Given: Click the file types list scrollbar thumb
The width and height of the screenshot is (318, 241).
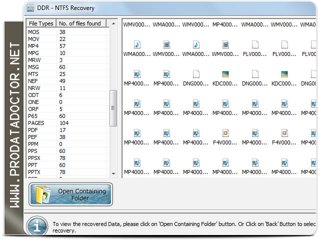Looking at the screenshot, I should [113, 108].
